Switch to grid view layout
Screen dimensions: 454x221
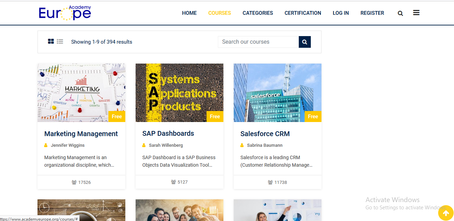point(51,42)
